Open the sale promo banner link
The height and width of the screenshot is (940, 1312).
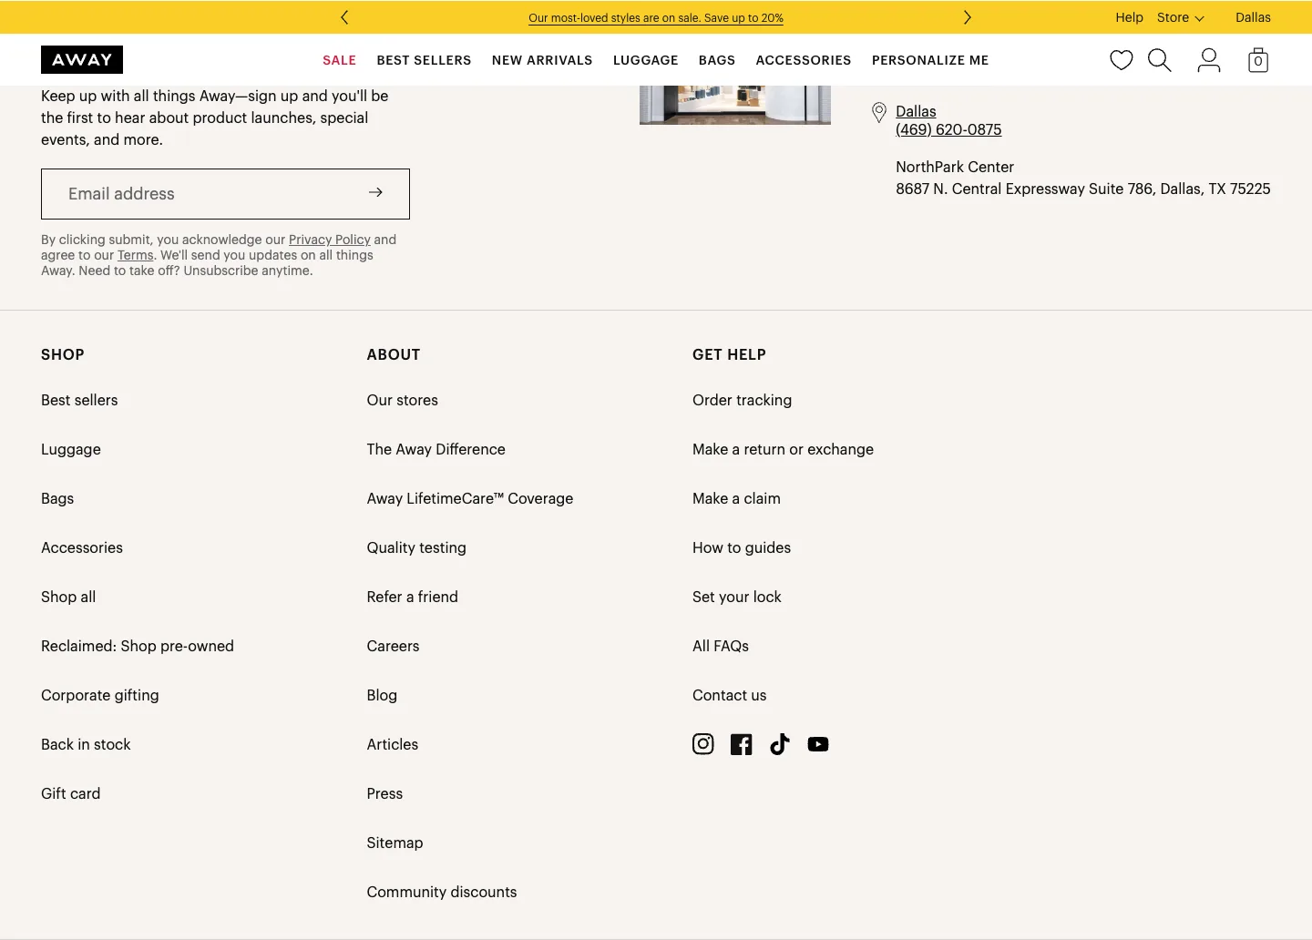point(656,18)
